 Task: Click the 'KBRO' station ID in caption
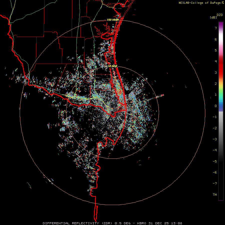coord(142,223)
